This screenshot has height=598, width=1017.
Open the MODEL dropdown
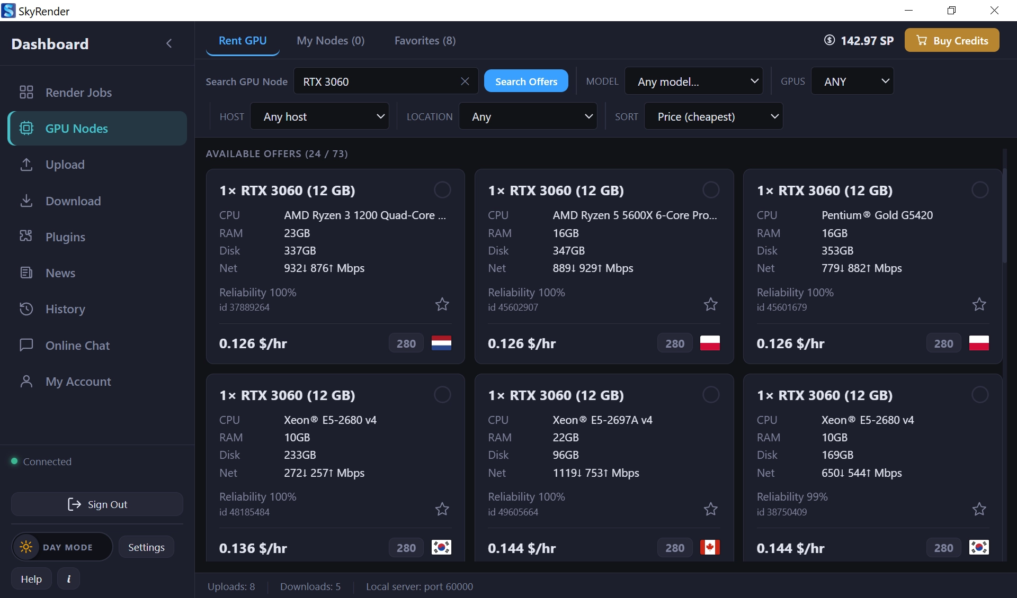pyautogui.click(x=693, y=81)
